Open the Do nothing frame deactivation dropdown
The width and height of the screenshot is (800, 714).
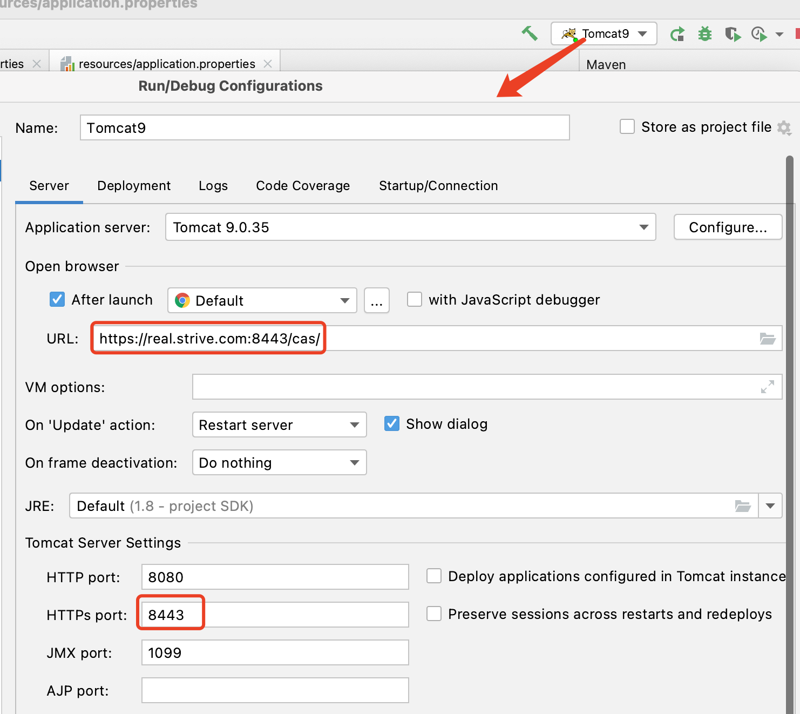coord(280,462)
